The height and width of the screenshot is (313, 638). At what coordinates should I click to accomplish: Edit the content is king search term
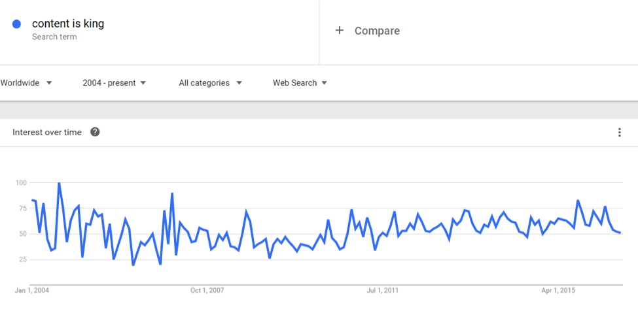[68, 24]
